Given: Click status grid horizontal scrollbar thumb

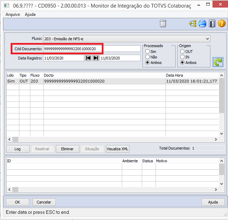Looking at the screenshot, I should pos(15,189).
